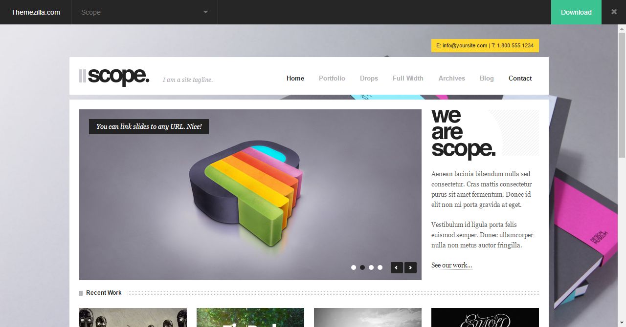
Task: Click the rainbow slide image
Action: tap(250, 195)
